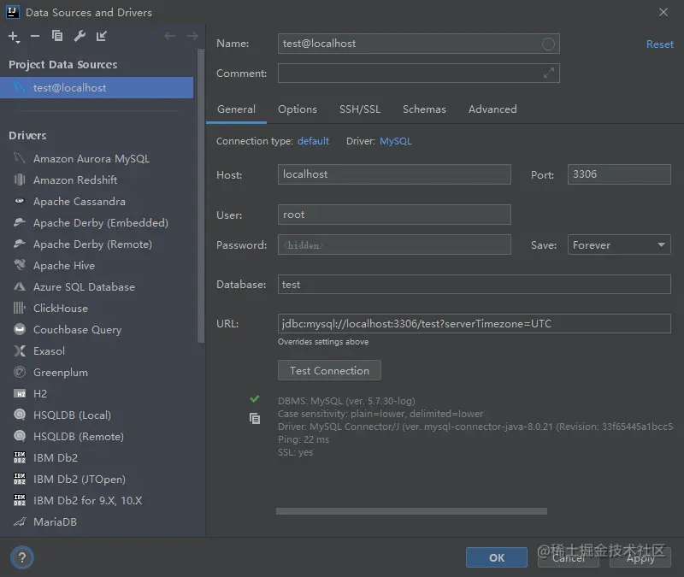Open driver settings wrench icon
The height and width of the screenshot is (577, 684).
[x=80, y=36]
